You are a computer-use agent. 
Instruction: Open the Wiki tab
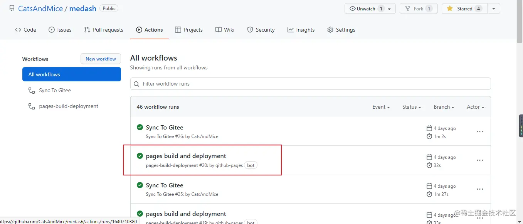click(225, 30)
